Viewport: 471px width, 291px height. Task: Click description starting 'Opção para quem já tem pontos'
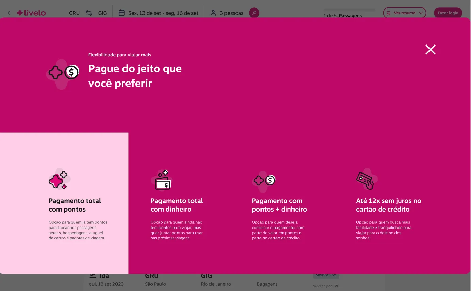pyautogui.click(x=78, y=230)
